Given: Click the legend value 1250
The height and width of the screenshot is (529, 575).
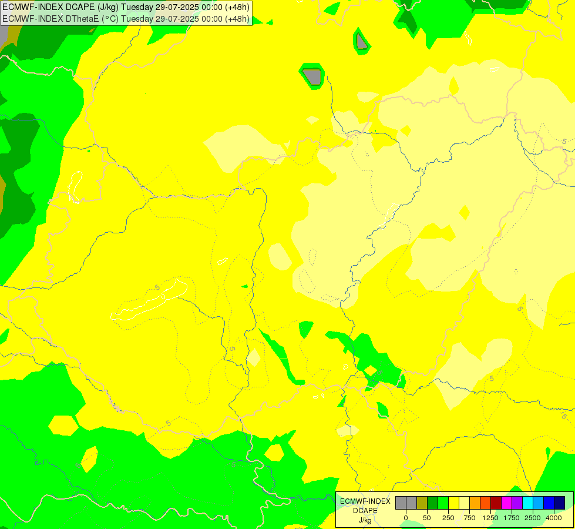Looking at the screenshot, I should point(490,518).
